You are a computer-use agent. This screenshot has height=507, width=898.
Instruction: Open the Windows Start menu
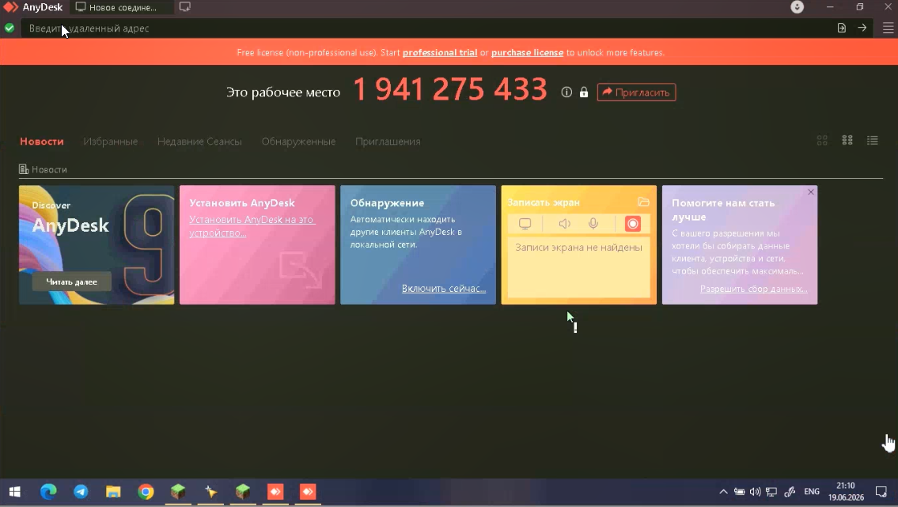(15, 492)
